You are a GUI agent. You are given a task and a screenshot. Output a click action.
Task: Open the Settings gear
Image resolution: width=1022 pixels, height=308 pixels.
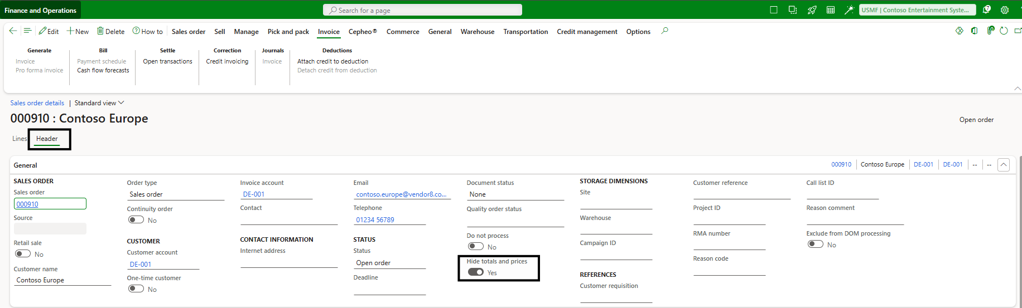[x=1005, y=10]
